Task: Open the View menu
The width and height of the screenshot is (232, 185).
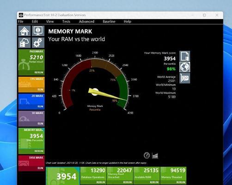Action: point(50,21)
